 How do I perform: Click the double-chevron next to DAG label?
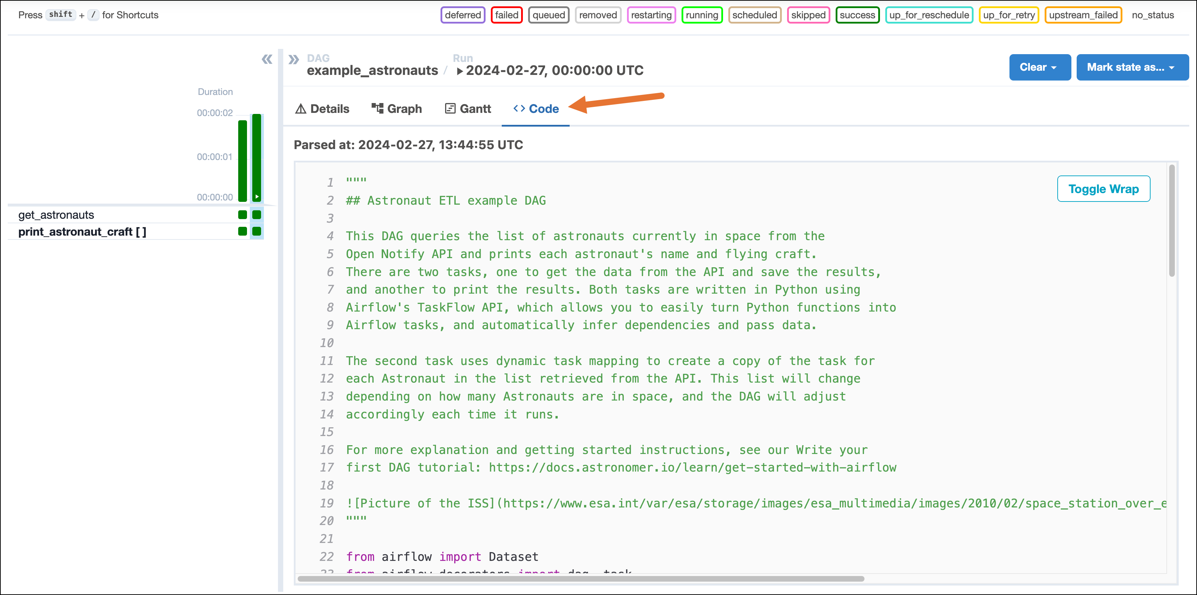pyautogui.click(x=294, y=58)
